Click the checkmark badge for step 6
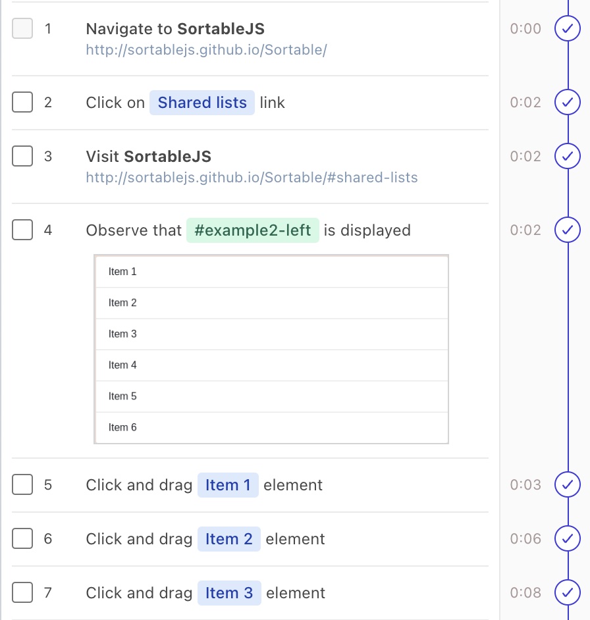 coord(568,538)
